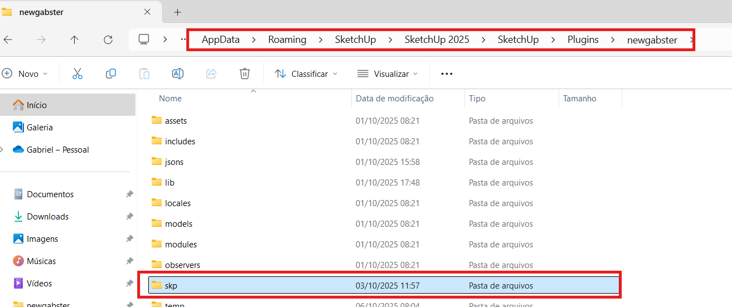Open a new tab with plus button
This screenshot has width=732, height=307.
click(177, 12)
